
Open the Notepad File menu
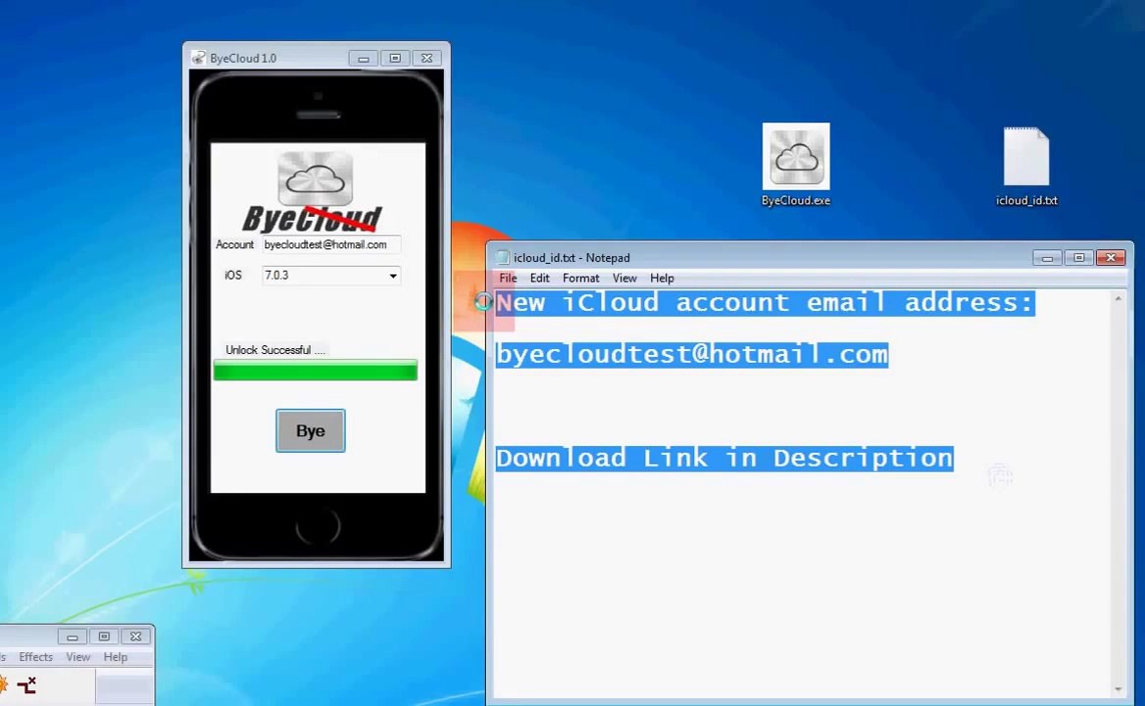point(508,278)
